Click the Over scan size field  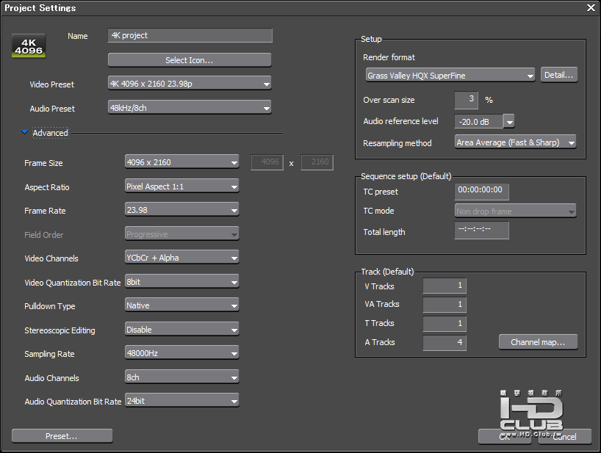coord(466,100)
